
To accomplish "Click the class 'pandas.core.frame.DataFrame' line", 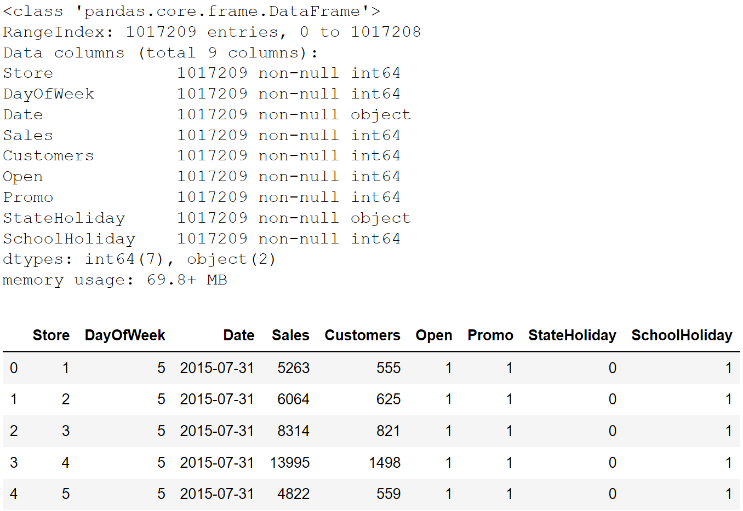I will [192, 11].
